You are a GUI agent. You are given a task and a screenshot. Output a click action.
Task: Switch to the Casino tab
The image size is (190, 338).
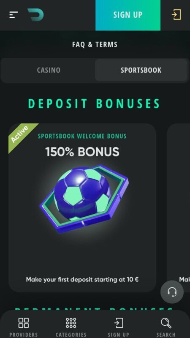click(x=49, y=70)
